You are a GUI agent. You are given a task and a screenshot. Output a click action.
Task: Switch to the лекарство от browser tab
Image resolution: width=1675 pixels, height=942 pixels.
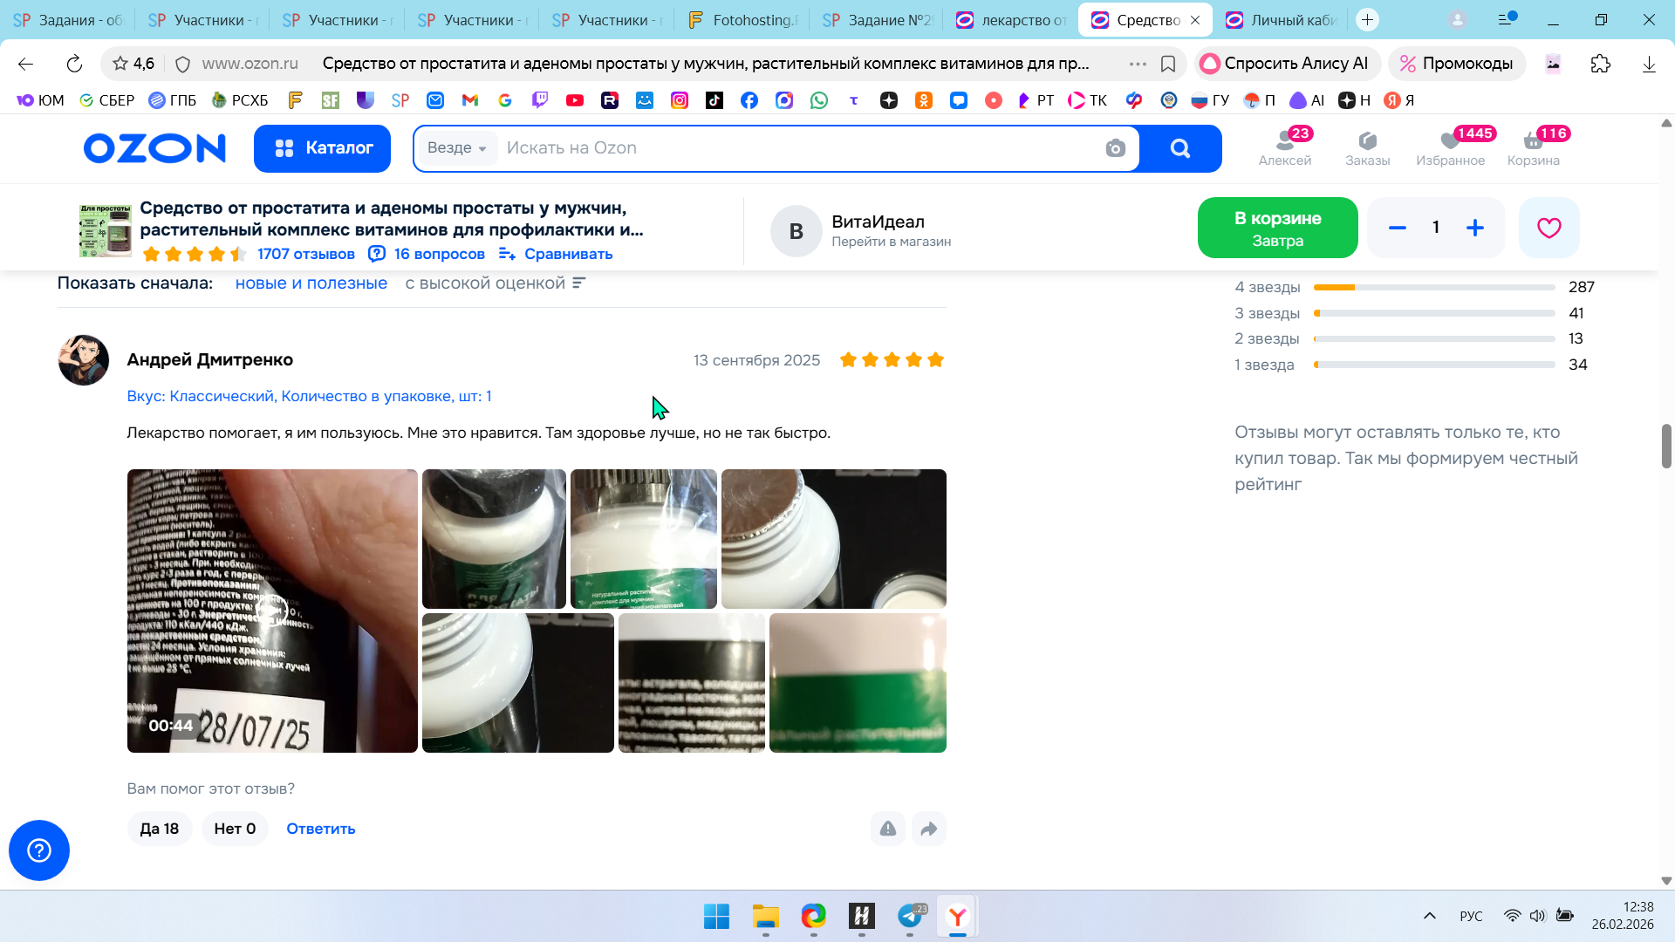(1012, 20)
